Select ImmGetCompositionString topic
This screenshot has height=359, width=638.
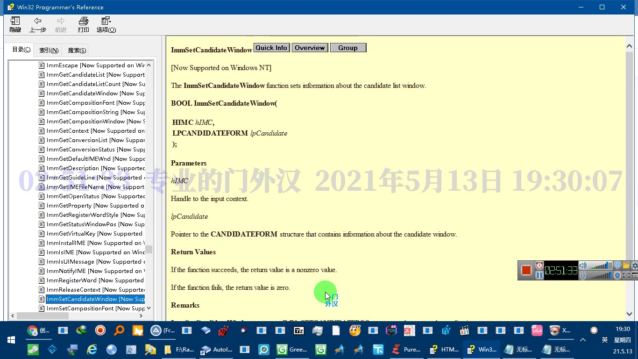tap(95, 112)
